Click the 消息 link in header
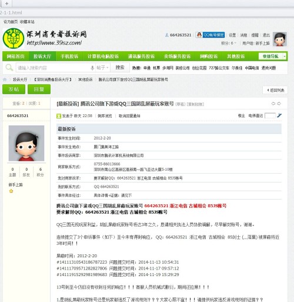This screenshot has height=302, width=294. pyautogui.click(x=243, y=35)
